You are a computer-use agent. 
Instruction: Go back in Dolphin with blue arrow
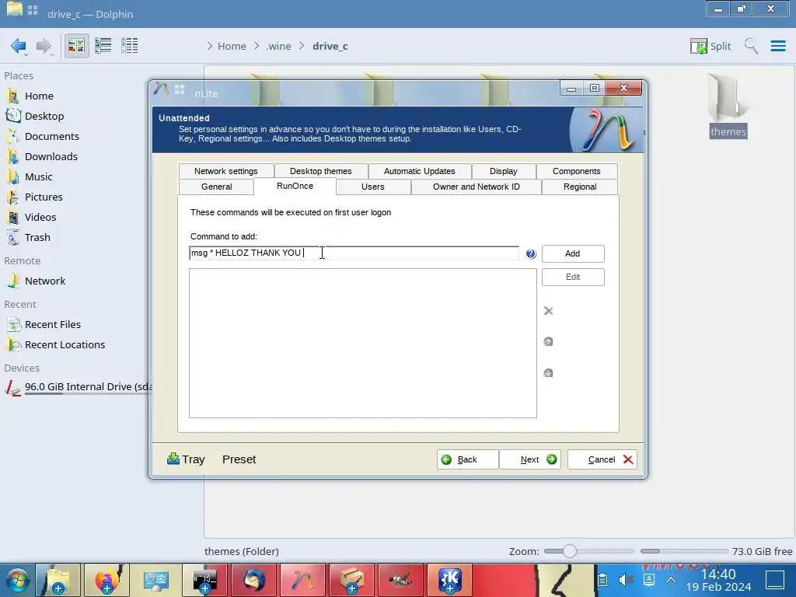19,46
